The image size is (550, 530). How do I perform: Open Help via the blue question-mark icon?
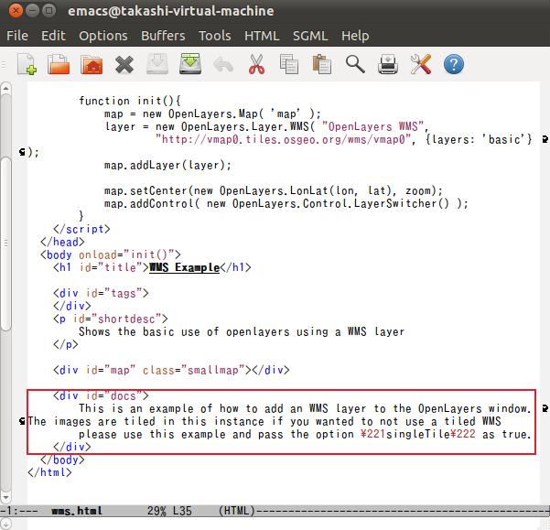[454, 64]
